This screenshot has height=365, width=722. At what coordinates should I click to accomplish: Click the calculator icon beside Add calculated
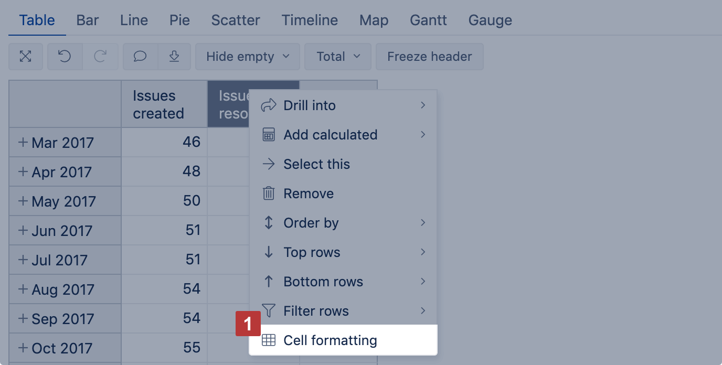(x=268, y=135)
